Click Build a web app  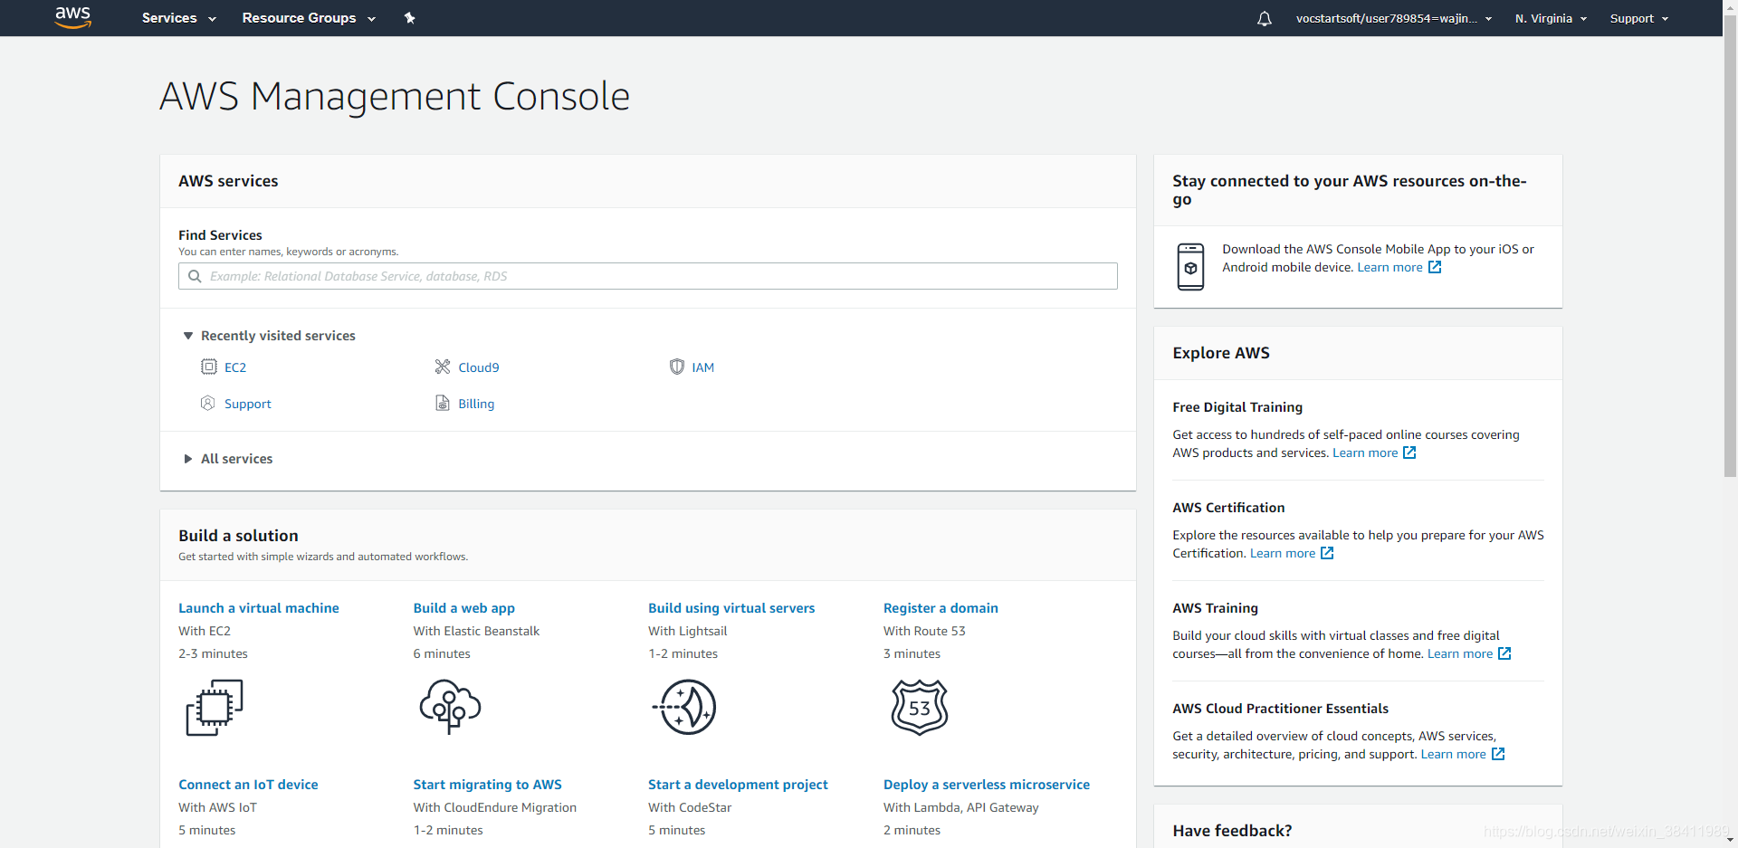coord(464,608)
